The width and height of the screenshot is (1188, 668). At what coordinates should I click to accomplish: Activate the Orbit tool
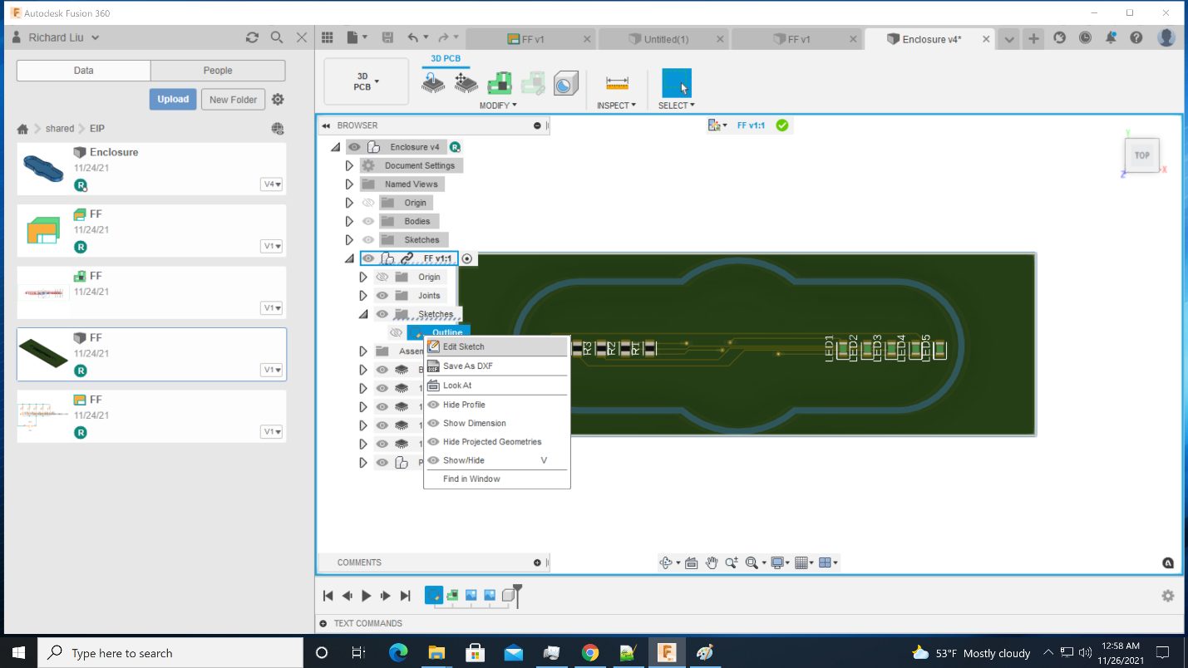pos(668,562)
